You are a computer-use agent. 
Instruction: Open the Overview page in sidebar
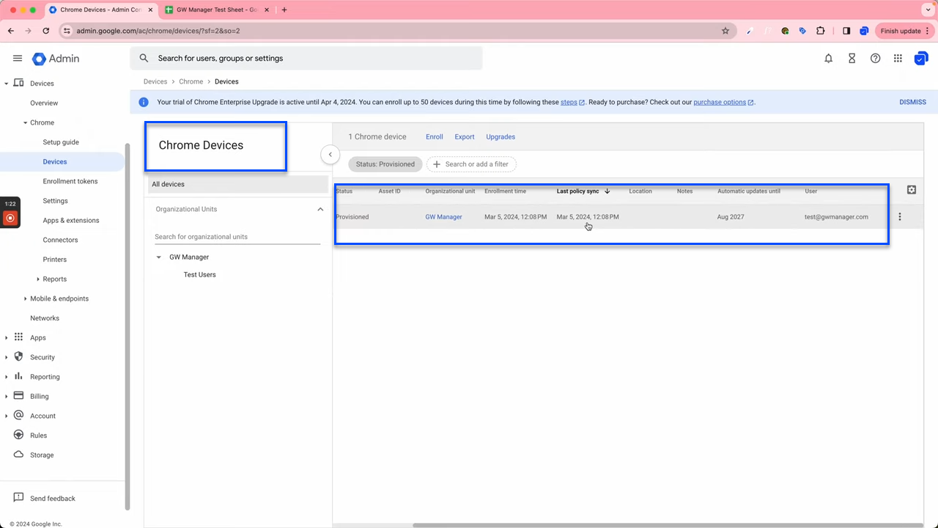(x=44, y=103)
